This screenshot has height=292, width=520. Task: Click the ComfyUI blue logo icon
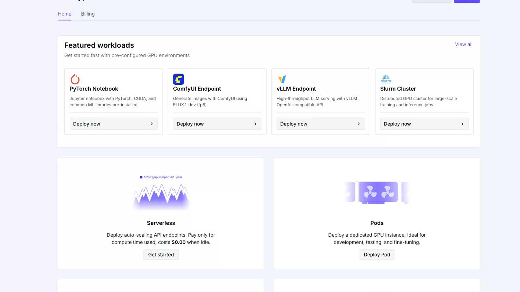[178, 79]
